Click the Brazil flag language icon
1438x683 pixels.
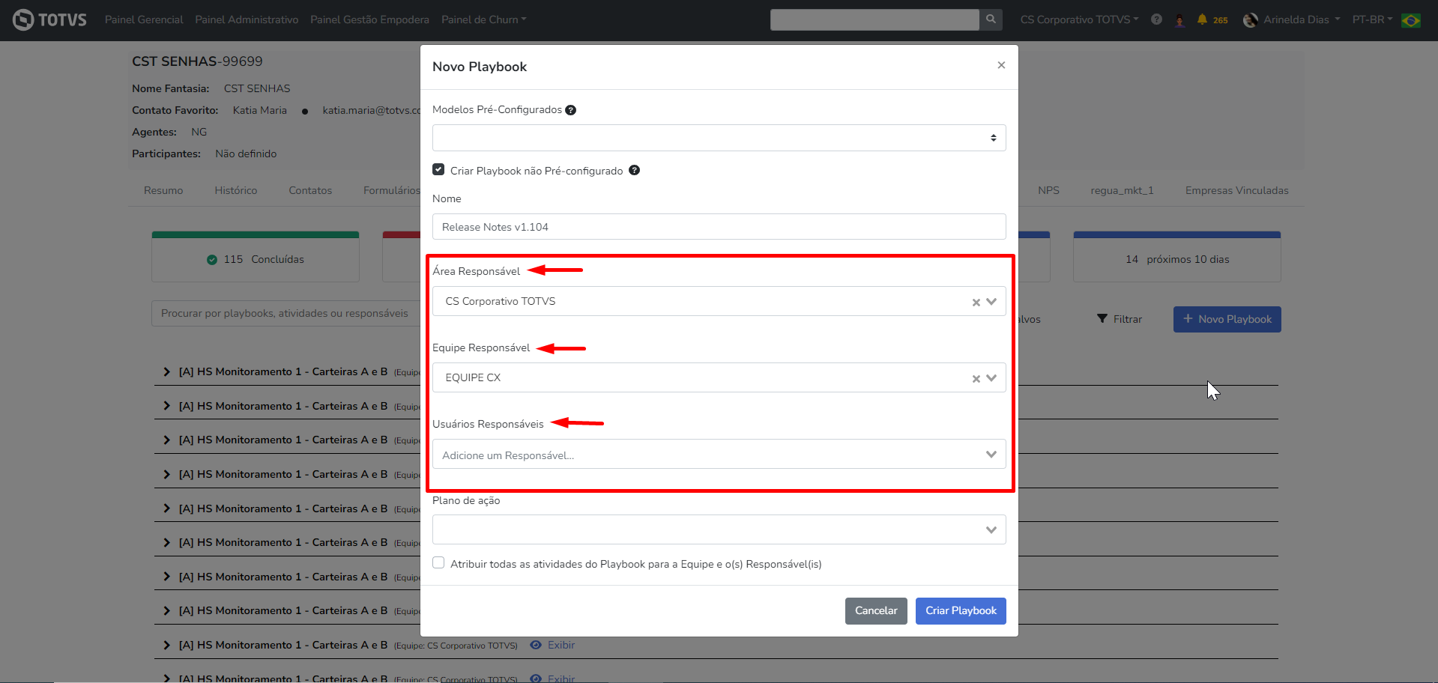point(1411,20)
